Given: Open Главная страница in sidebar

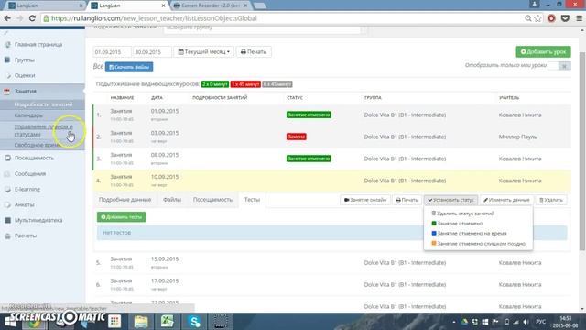Looking at the screenshot, I should click(38, 45).
